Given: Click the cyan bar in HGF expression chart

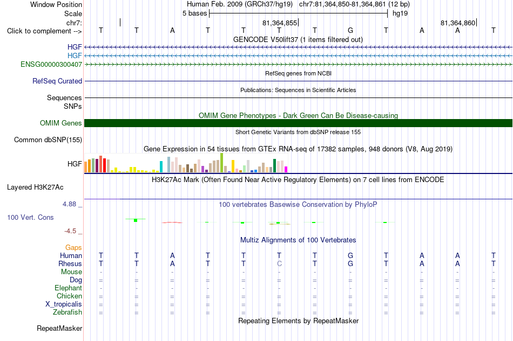Looking at the screenshot, I should click(x=161, y=167).
